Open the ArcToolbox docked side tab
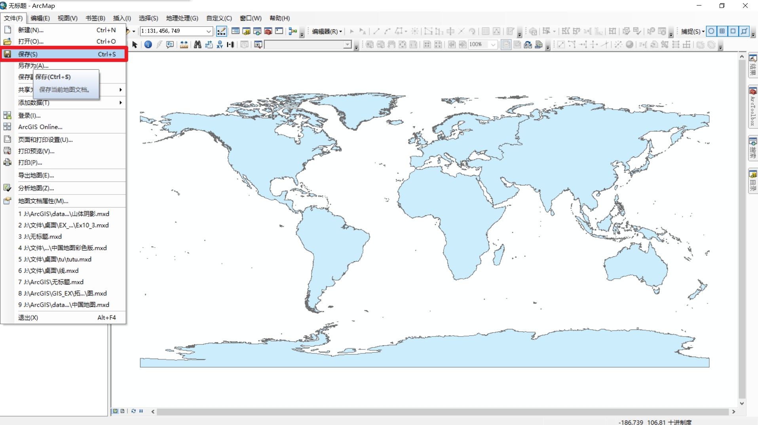758x425 pixels. pos(753,107)
